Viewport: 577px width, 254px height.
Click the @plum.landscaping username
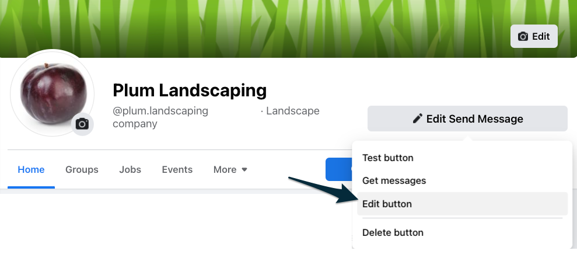click(160, 111)
